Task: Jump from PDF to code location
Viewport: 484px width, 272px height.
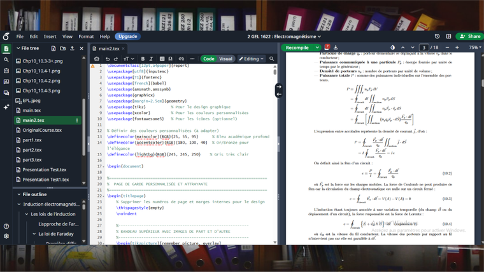Action: tap(279, 94)
